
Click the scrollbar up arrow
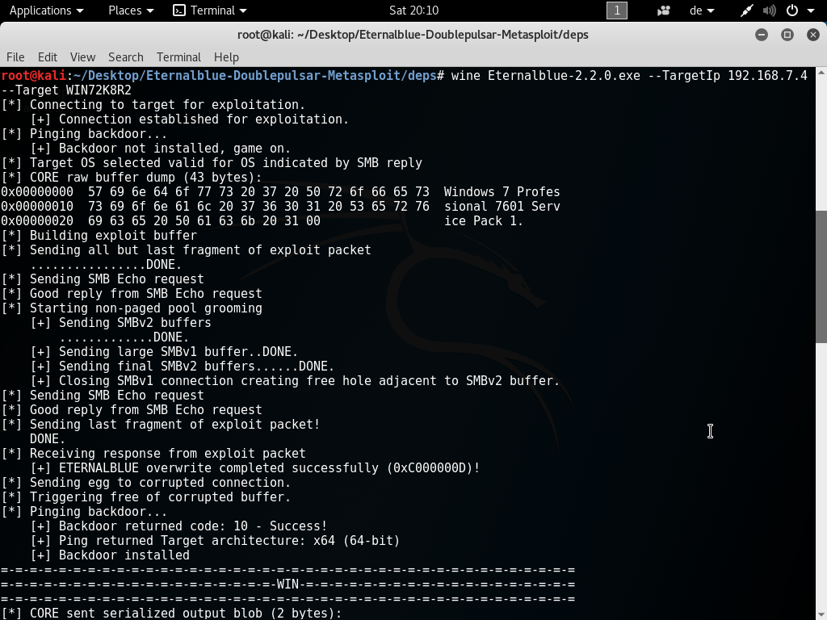pyautogui.click(x=821, y=72)
